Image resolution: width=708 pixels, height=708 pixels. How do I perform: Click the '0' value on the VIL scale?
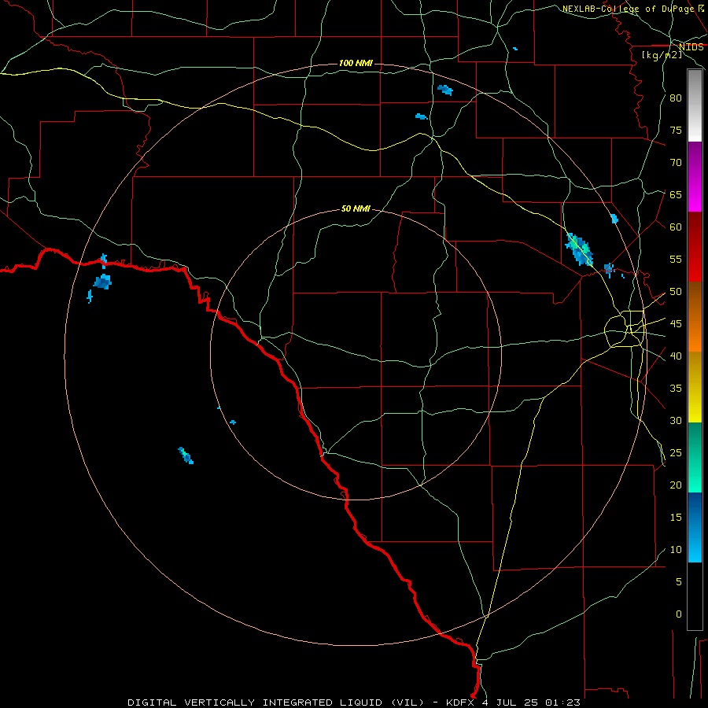click(x=678, y=614)
